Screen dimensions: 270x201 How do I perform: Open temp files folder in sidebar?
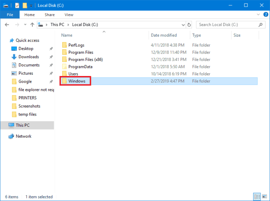[27, 115]
